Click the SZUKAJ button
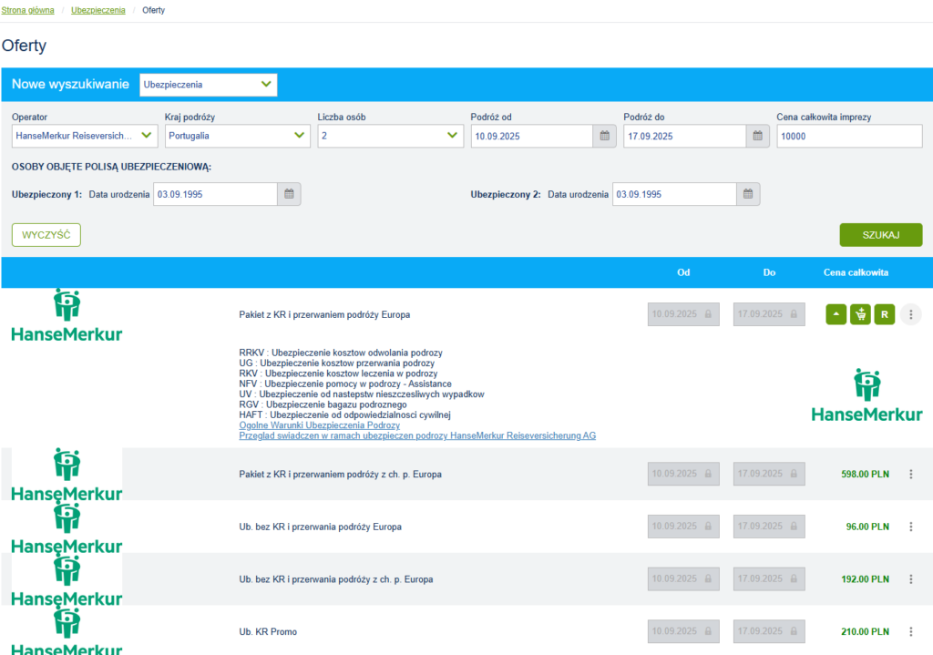The height and width of the screenshot is (655, 933). point(881,235)
